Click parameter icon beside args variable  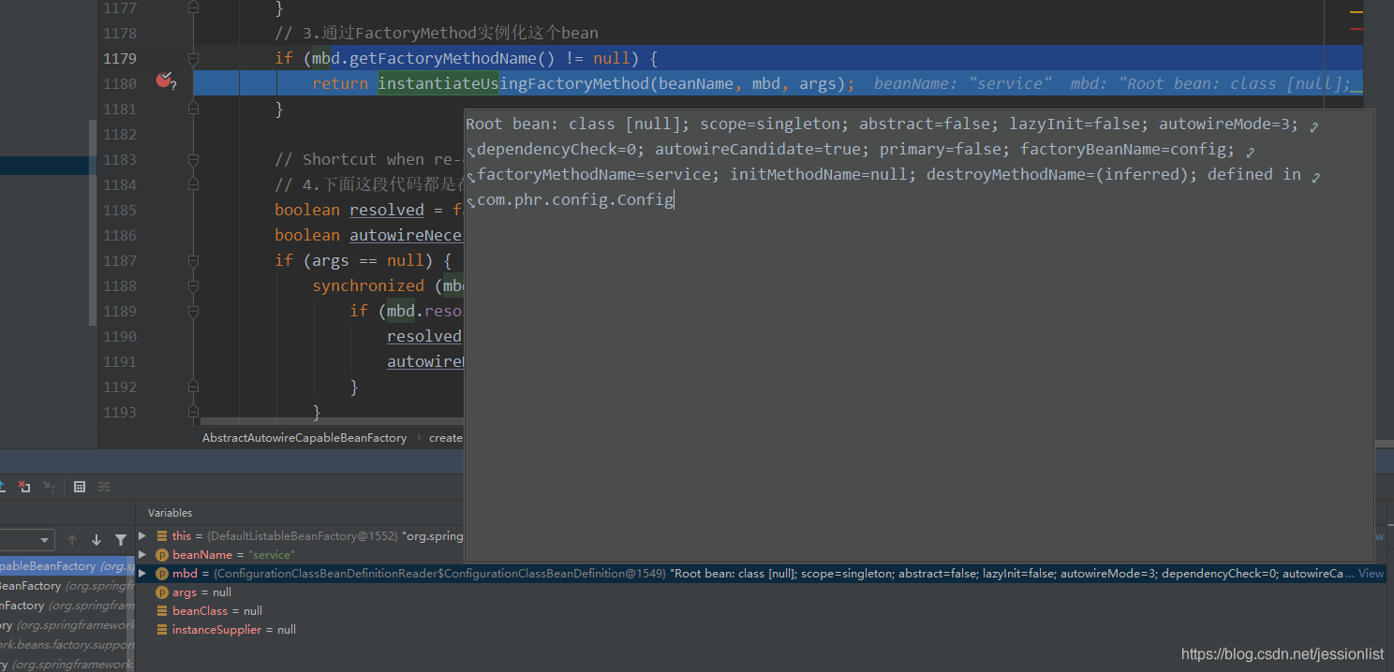pos(161,592)
